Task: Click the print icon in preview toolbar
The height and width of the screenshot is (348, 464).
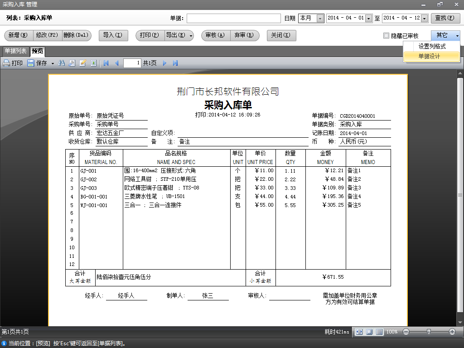Action: (13, 63)
